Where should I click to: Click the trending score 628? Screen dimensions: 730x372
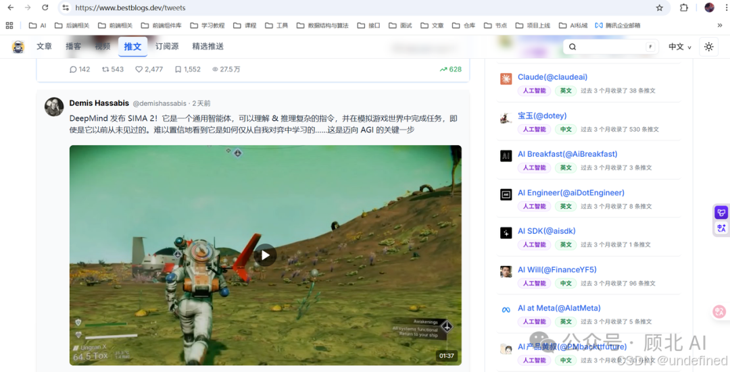pyautogui.click(x=451, y=70)
